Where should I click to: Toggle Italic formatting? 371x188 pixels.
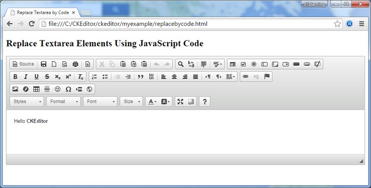(26, 77)
